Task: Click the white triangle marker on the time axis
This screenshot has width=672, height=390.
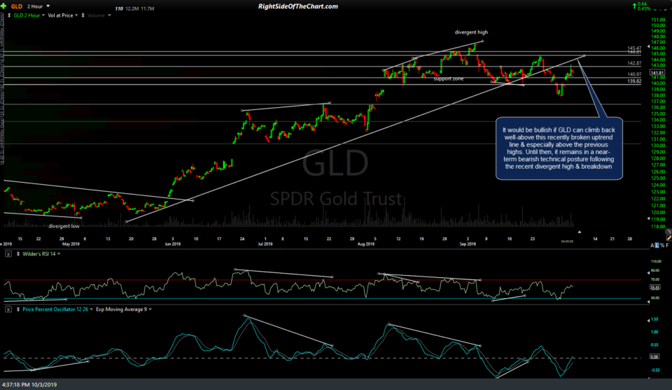Action: [580, 232]
